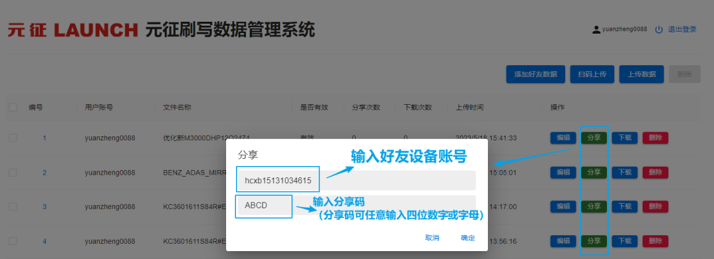Click 分享 share button for row 4

pos(594,241)
